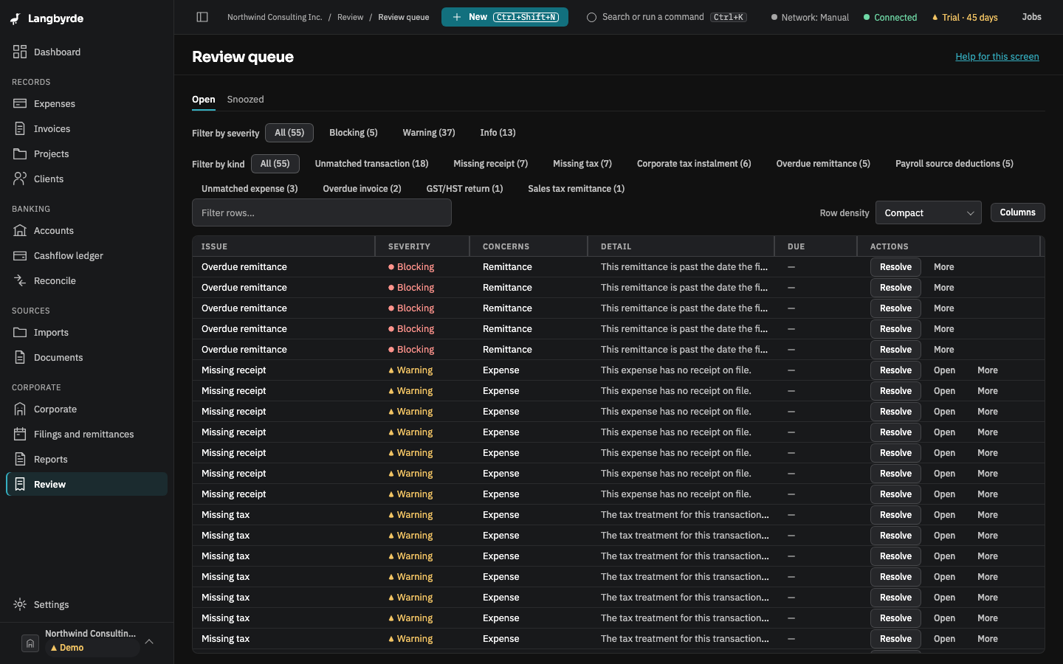
Task: Expand the Northwind Consulting account switcher
Action: pos(149,641)
